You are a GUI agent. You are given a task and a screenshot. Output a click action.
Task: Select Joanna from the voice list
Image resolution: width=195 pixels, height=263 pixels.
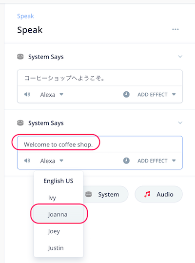click(58, 214)
